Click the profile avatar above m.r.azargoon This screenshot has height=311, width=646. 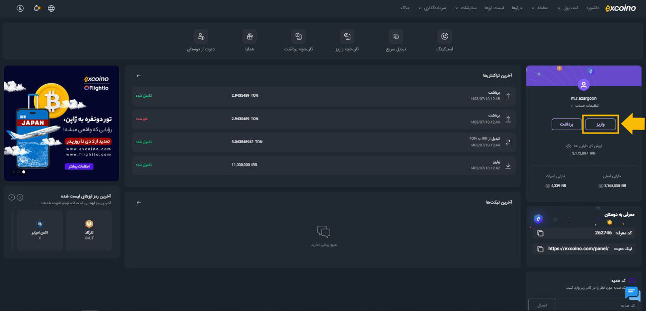(x=584, y=85)
